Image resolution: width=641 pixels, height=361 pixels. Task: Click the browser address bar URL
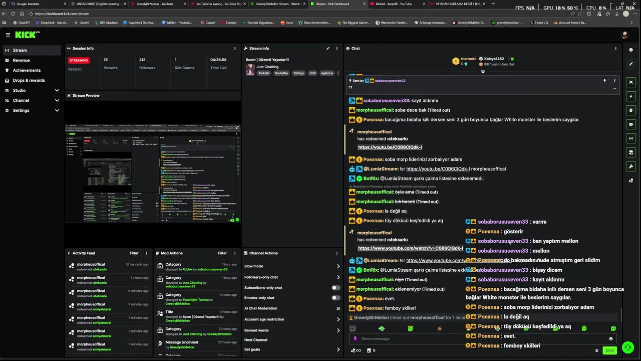coord(62,14)
